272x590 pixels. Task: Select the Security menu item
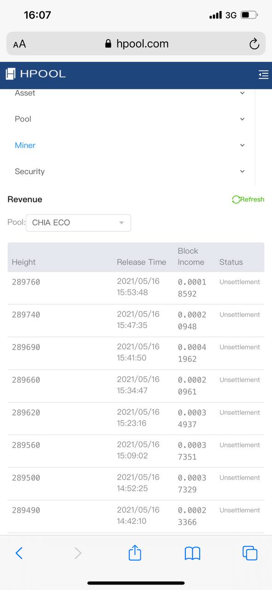click(x=29, y=171)
